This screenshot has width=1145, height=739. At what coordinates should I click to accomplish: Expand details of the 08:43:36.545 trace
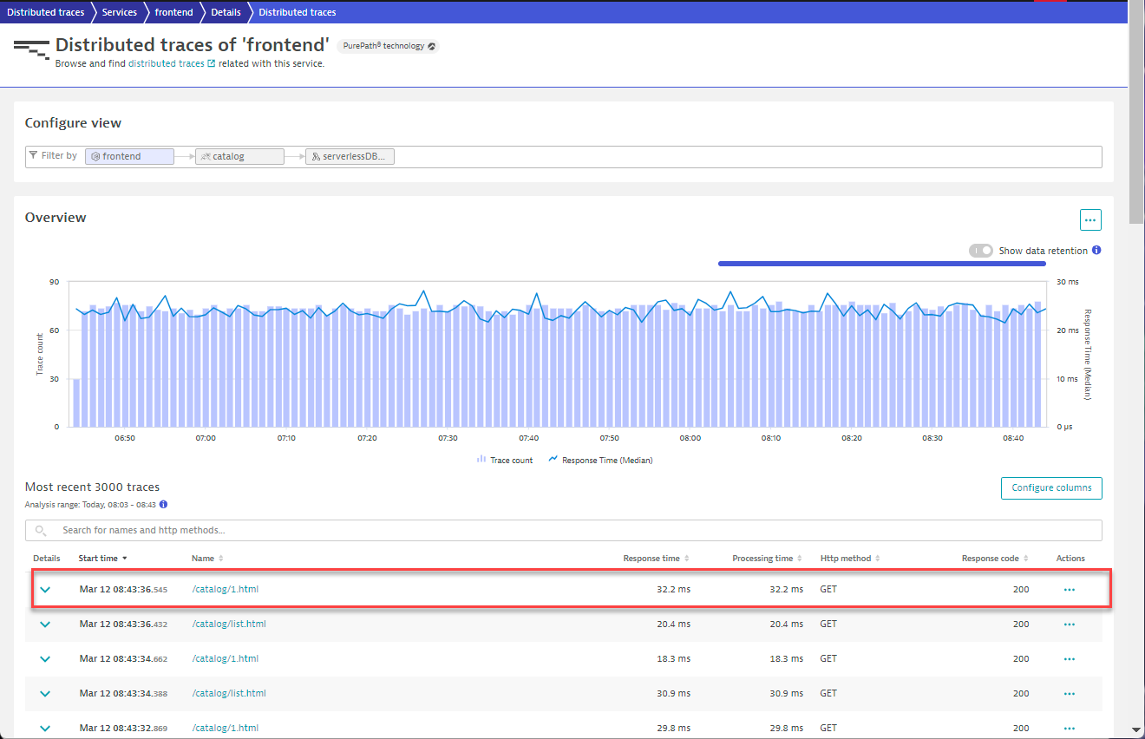[x=45, y=590]
